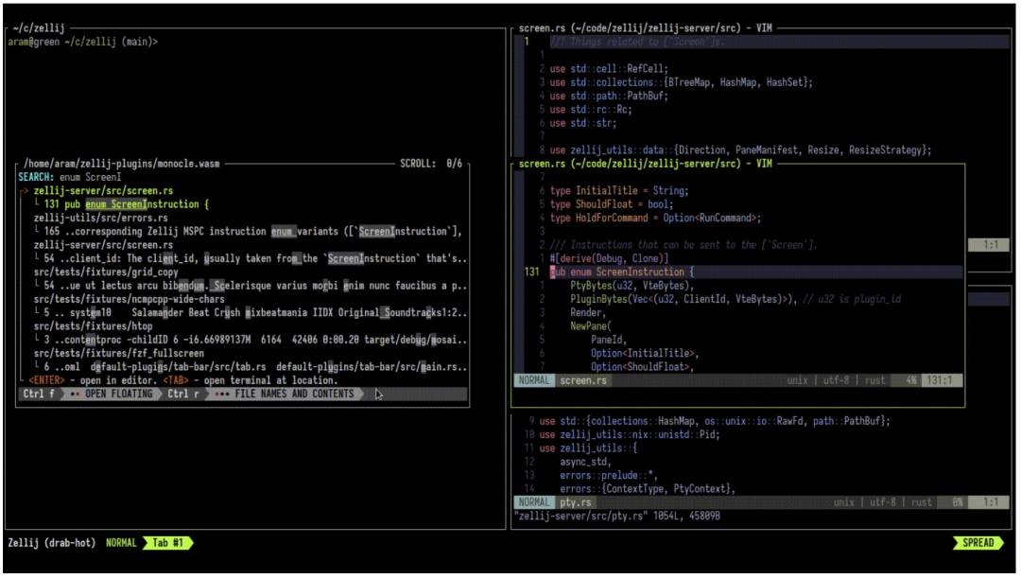Screen dimensions: 1021x579
Task: Click the use zellij_utils::data line
Action: [x=740, y=149]
